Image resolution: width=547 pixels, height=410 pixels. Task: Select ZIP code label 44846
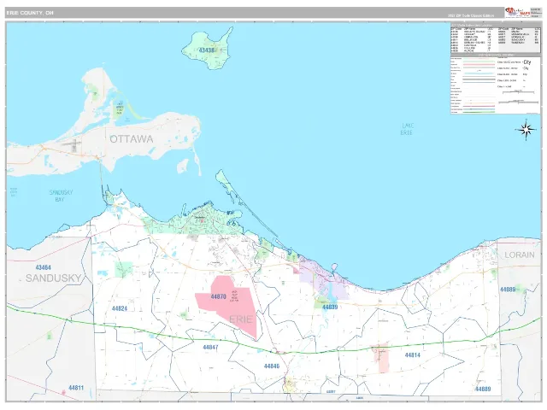click(272, 366)
